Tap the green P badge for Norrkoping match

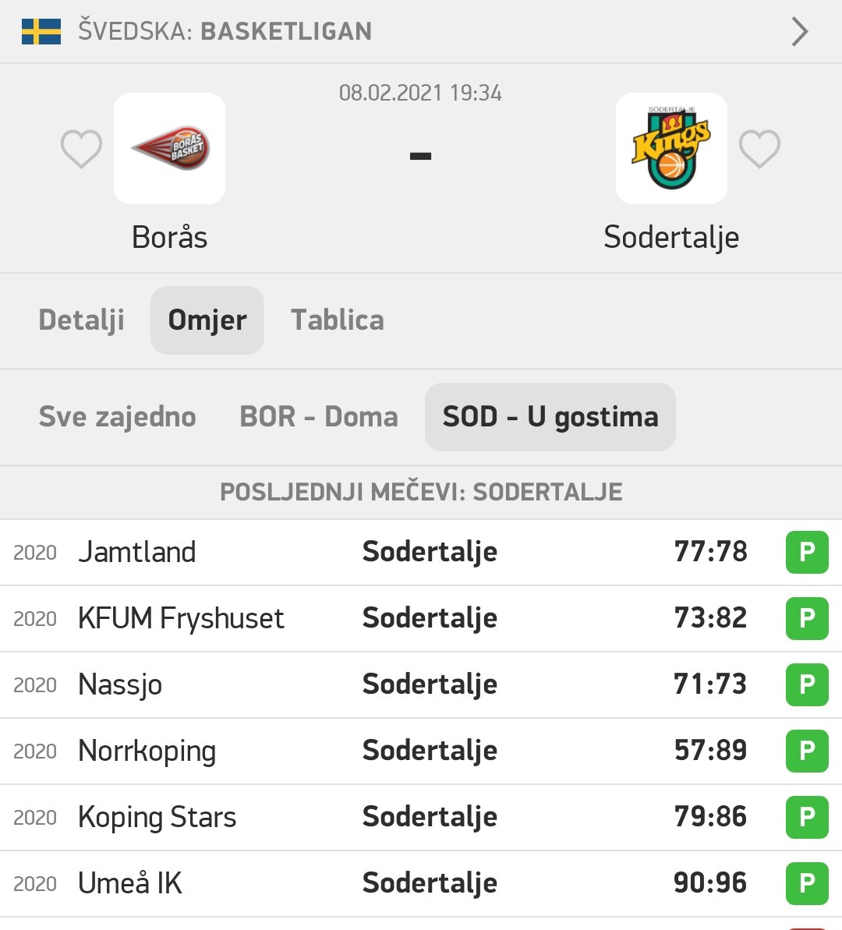(807, 751)
